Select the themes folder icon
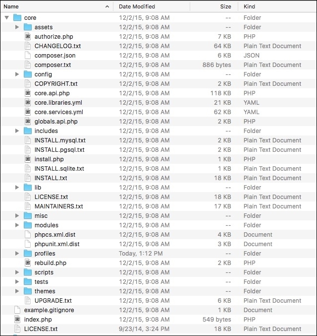The image size is (317, 336). pos(28,291)
